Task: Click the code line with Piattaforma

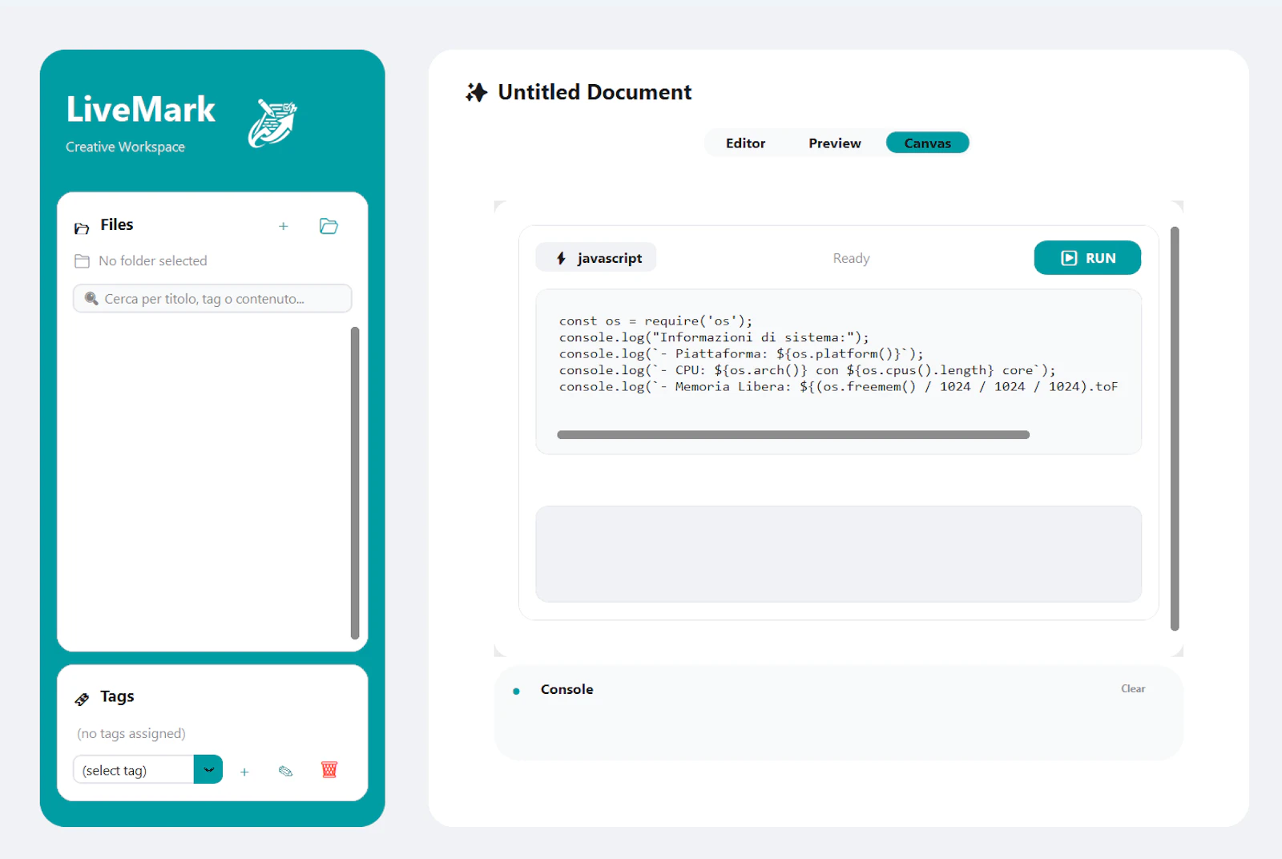Action: (x=741, y=353)
